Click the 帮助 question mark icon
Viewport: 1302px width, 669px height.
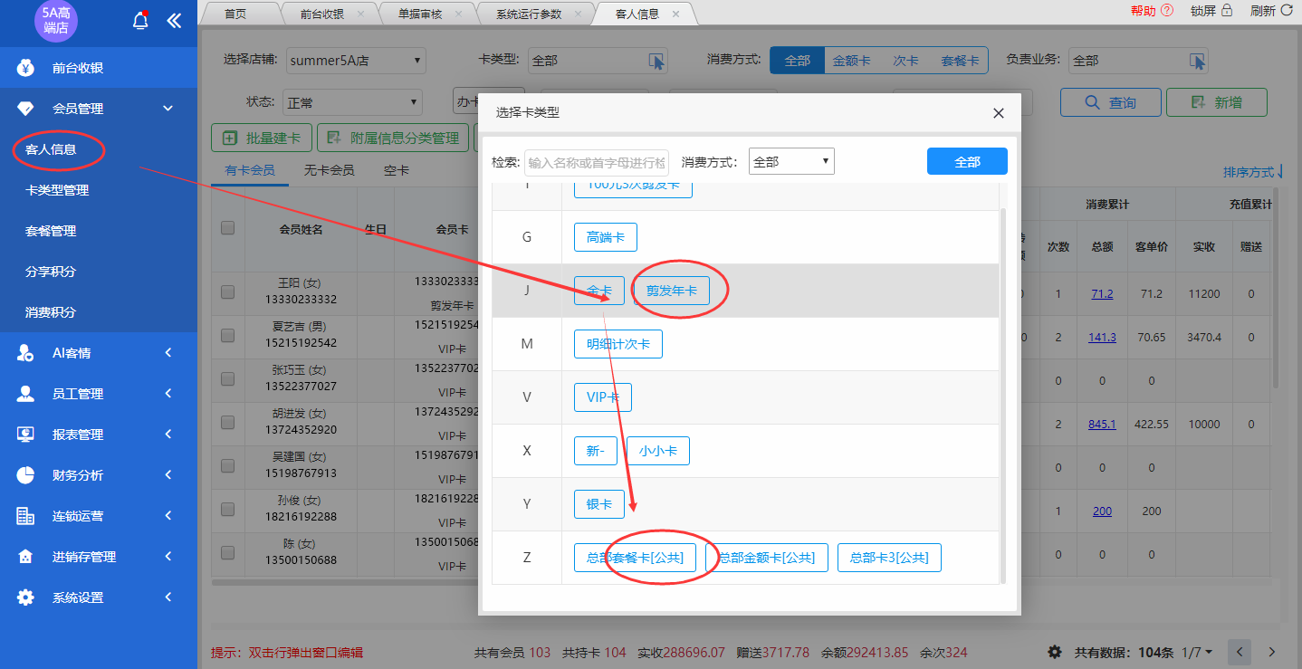[1167, 11]
